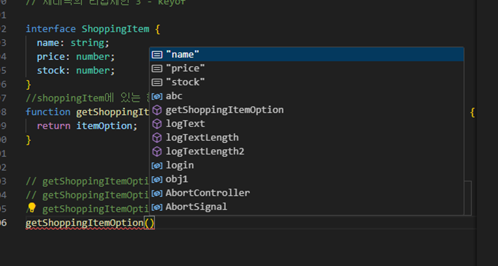
Task: Select the login variable suggestion
Action: (307, 165)
